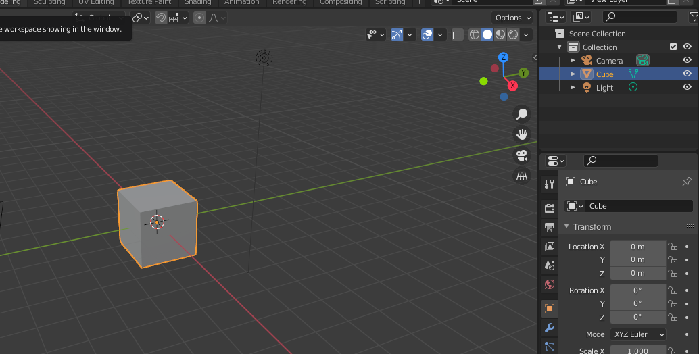Expand the Cube tree item
Screen dimensions: 699x354
coord(573,74)
